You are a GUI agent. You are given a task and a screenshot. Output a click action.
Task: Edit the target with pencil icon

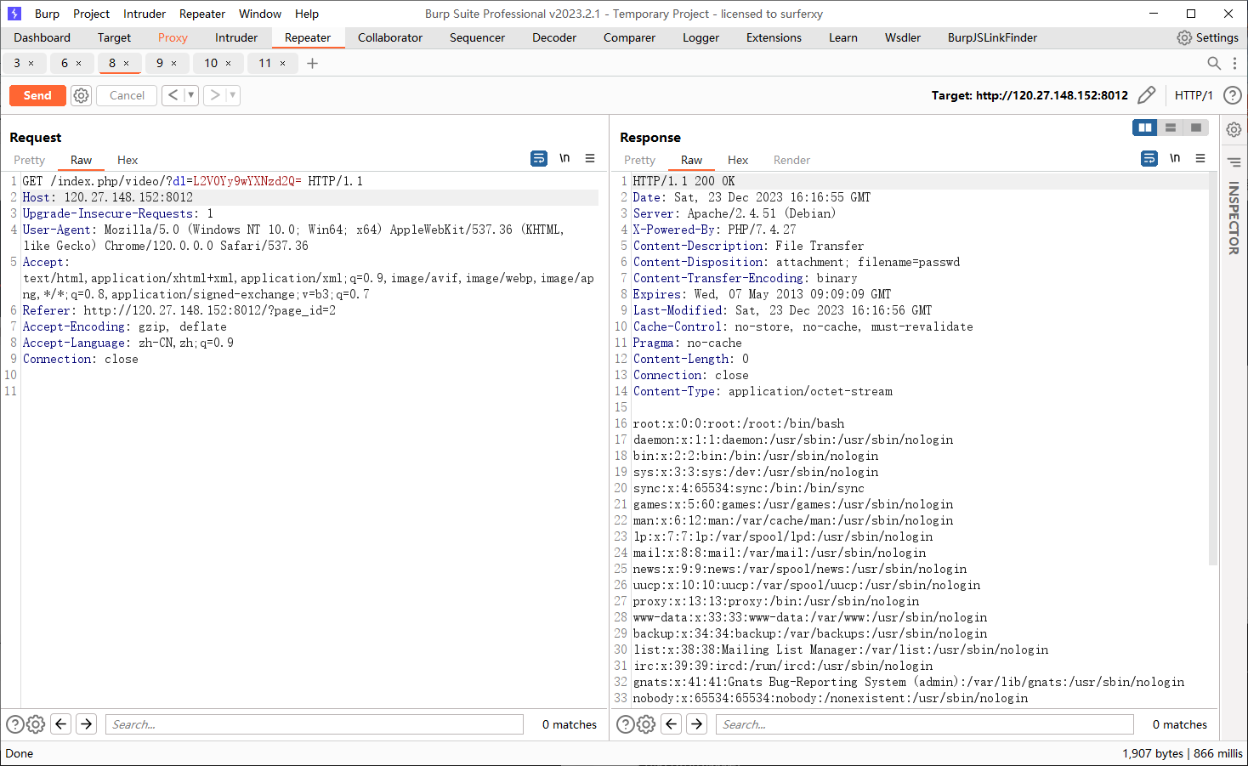1146,95
